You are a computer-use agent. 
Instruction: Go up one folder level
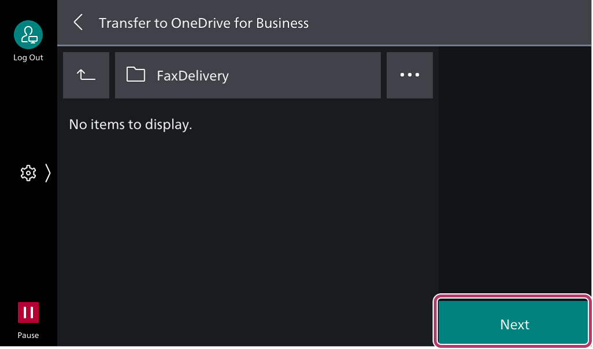click(86, 75)
